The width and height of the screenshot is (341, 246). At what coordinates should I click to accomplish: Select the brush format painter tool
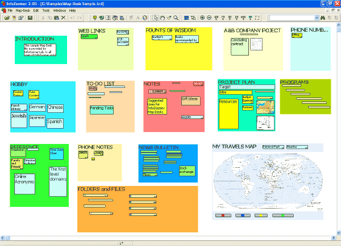click(x=169, y=18)
